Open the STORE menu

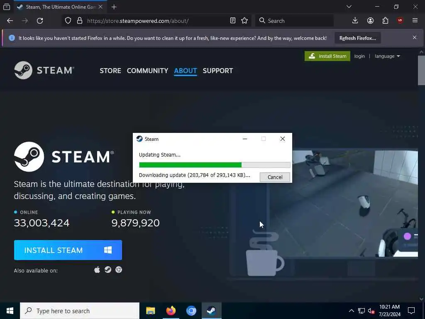click(x=110, y=71)
